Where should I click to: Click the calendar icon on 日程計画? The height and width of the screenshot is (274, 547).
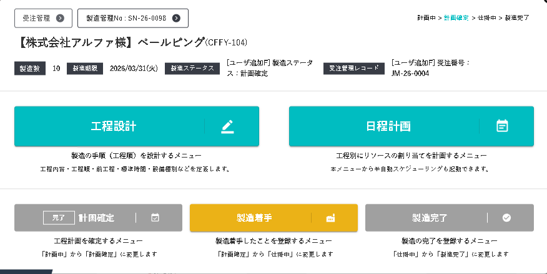(502, 126)
